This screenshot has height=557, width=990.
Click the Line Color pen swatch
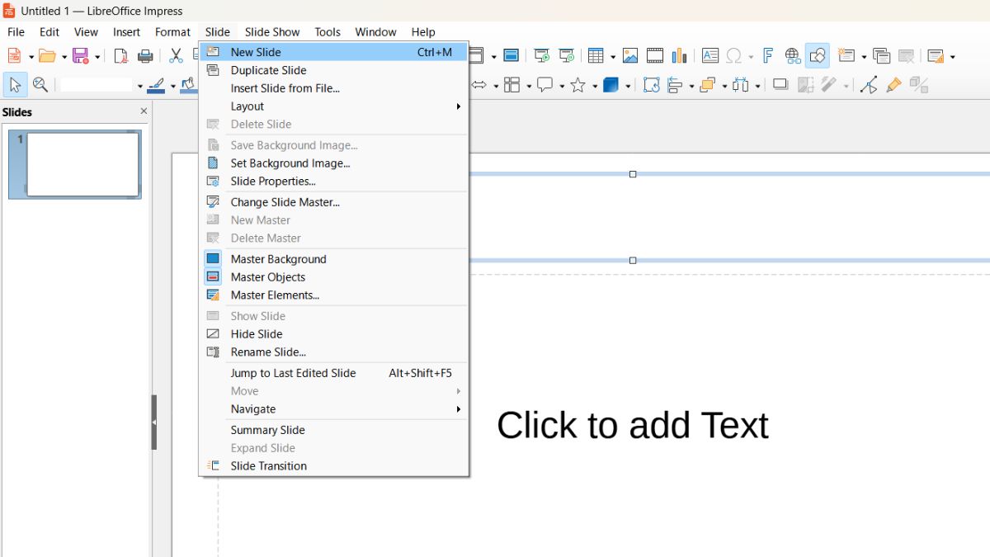[156, 85]
